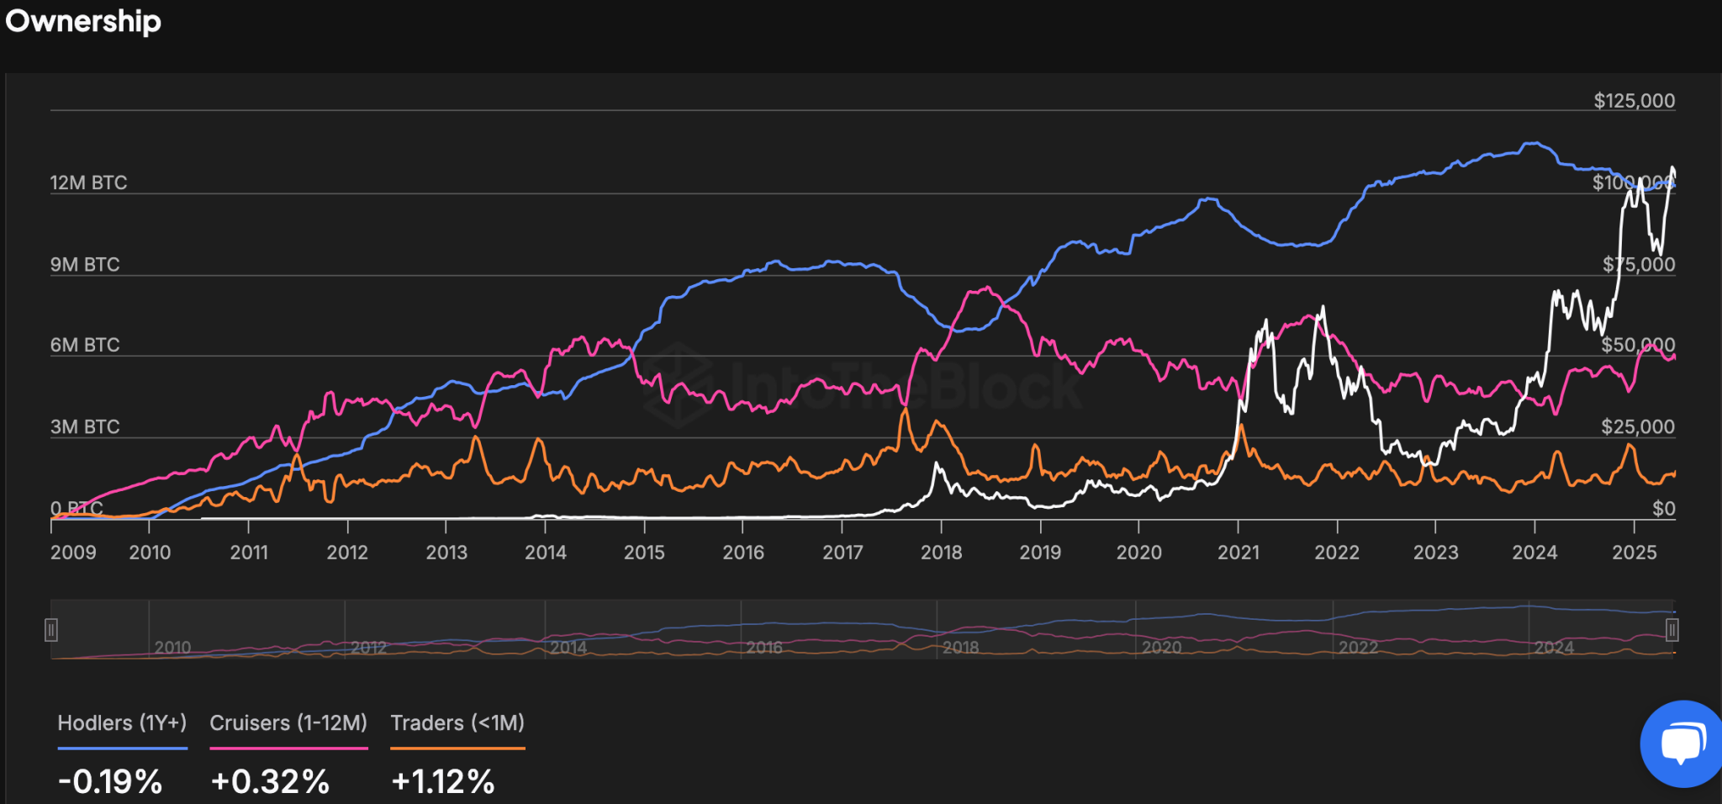Click the 2022 marker in the range navigator
1722x804 pixels.
(1358, 648)
